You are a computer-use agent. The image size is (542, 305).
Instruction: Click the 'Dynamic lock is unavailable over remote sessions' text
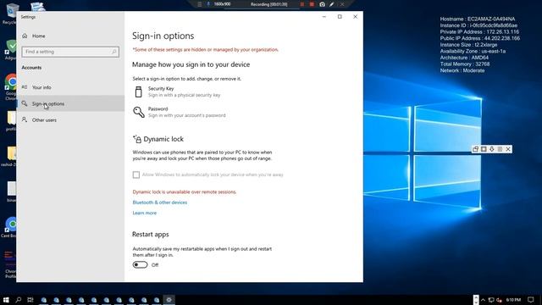(x=185, y=192)
